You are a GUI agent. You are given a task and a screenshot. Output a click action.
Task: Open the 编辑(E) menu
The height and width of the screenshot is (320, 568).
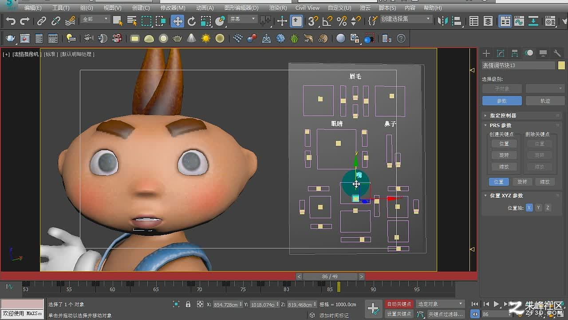pyautogui.click(x=33, y=8)
